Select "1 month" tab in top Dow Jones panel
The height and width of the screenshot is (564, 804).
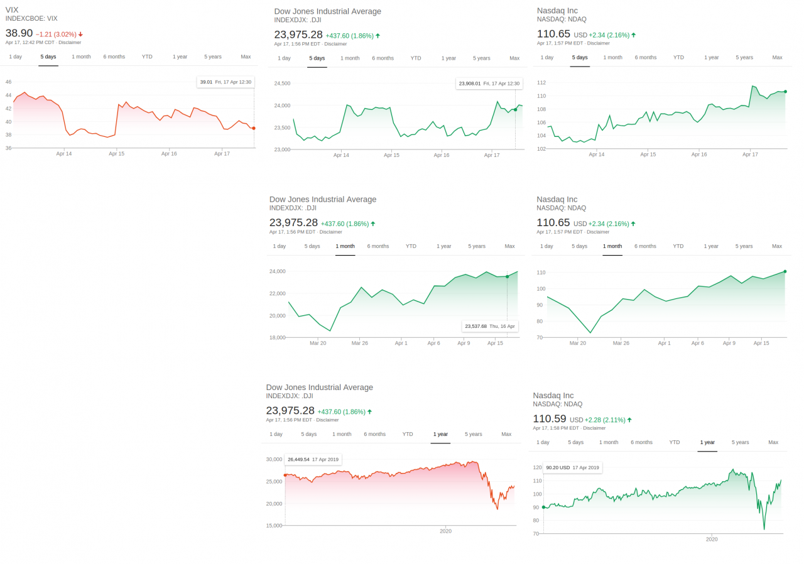[x=350, y=58]
